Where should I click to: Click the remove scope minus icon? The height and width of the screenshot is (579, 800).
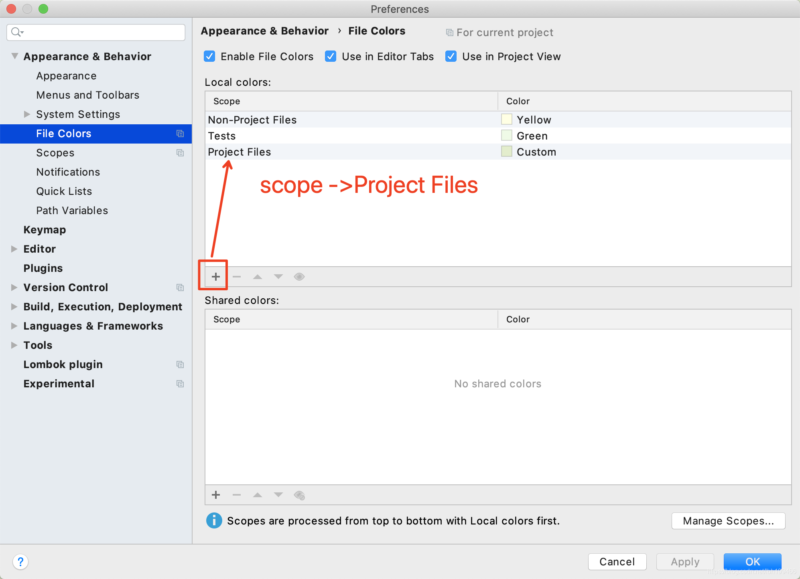236,276
